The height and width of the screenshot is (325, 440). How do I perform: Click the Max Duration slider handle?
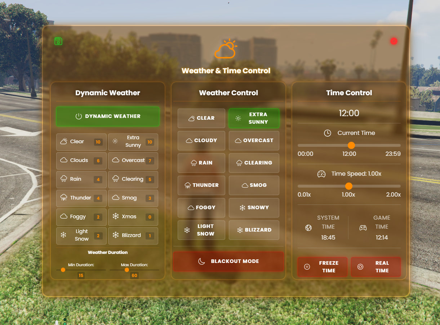[127, 270]
